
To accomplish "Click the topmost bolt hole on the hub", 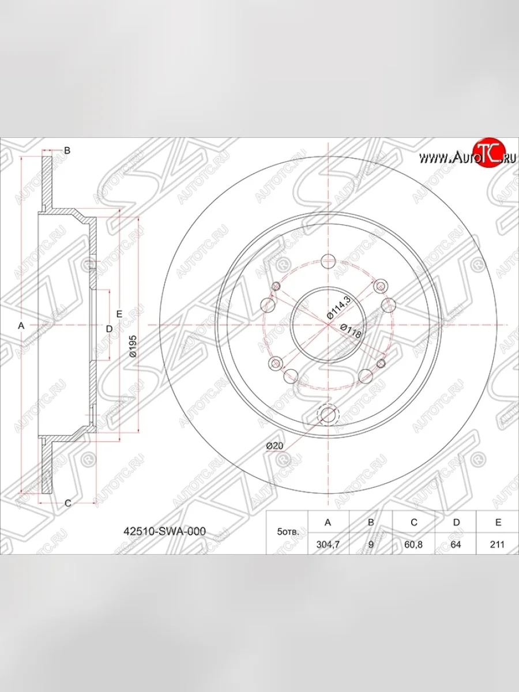I will [x=328, y=260].
